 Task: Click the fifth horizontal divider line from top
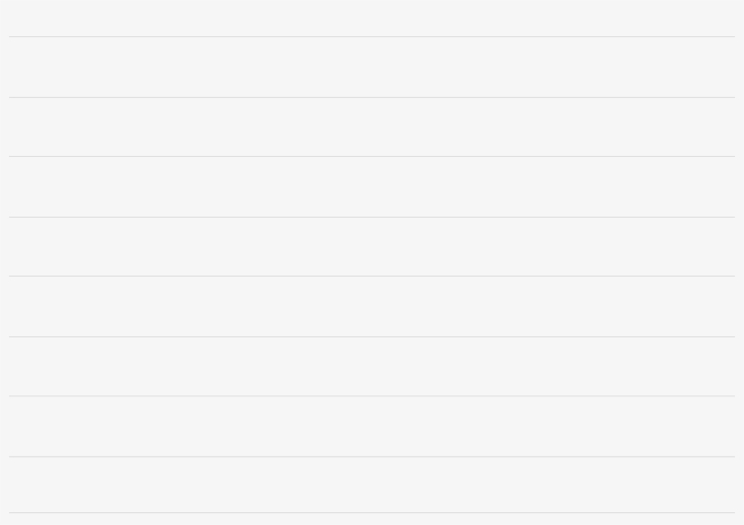click(x=372, y=276)
